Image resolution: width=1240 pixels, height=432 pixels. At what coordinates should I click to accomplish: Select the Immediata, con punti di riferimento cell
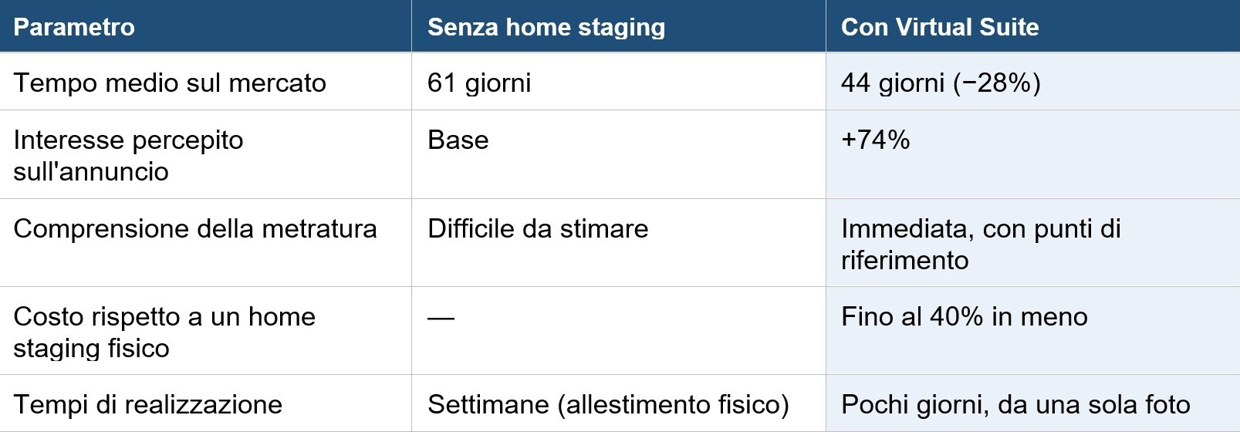pos(1033,243)
